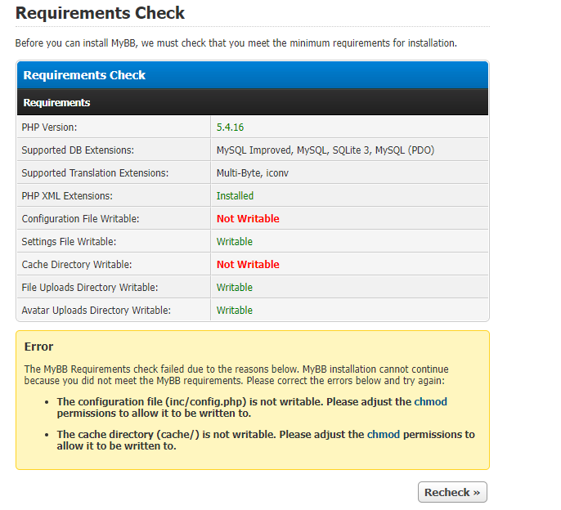The image size is (561, 510).
Task: Click Writable status for Settings File
Action: [x=235, y=241]
